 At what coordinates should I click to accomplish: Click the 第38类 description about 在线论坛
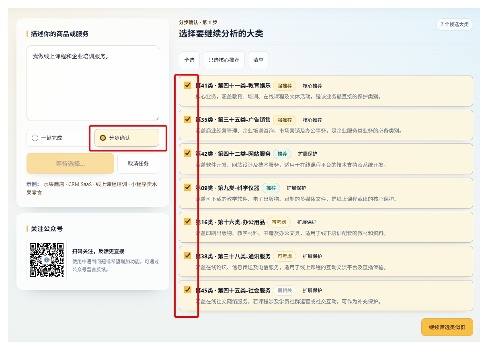coord(291,267)
